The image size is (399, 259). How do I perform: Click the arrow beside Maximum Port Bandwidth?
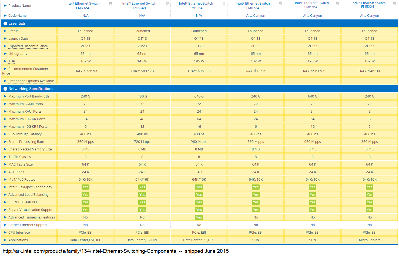[x=5, y=96]
